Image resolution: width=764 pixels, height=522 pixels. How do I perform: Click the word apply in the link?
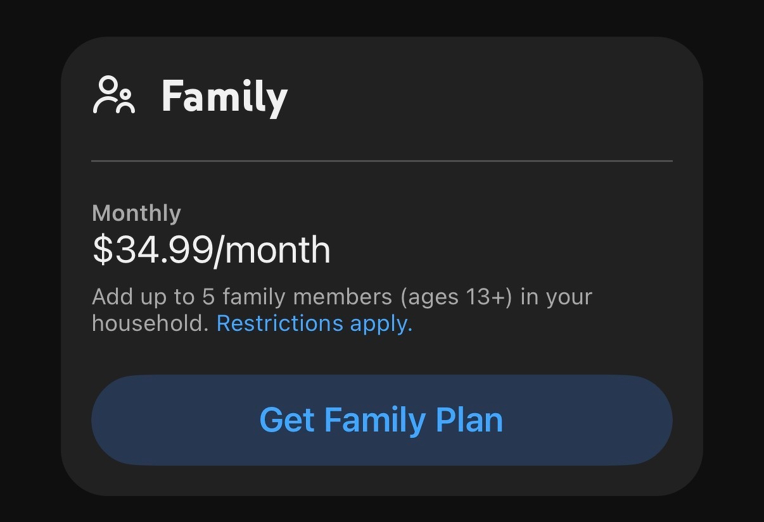pyautogui.click(x=381, y=324)
